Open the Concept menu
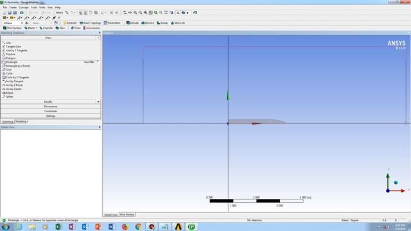411x231 pixels. tap(24, 7)
